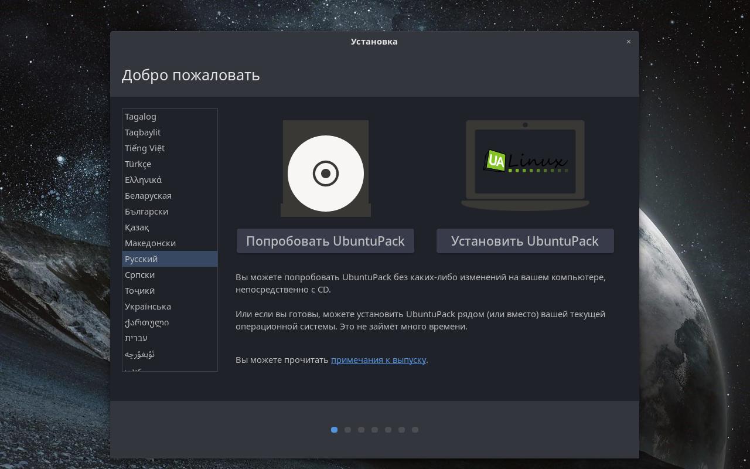This screenshot has width=750, height=469.
Task: Switch language to Українська
Action: click(x=170, y=307)
